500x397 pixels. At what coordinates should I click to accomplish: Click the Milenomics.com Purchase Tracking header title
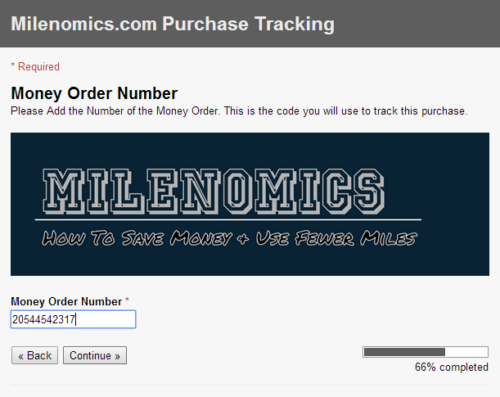pos(173,24)
